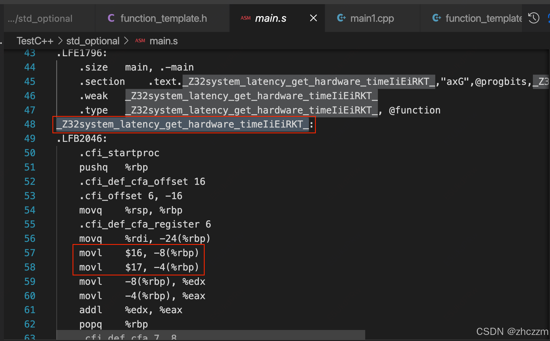Click the timeline history clock icon
The height and width of the screenshot is (341, 550).
(x=533, y=18)
